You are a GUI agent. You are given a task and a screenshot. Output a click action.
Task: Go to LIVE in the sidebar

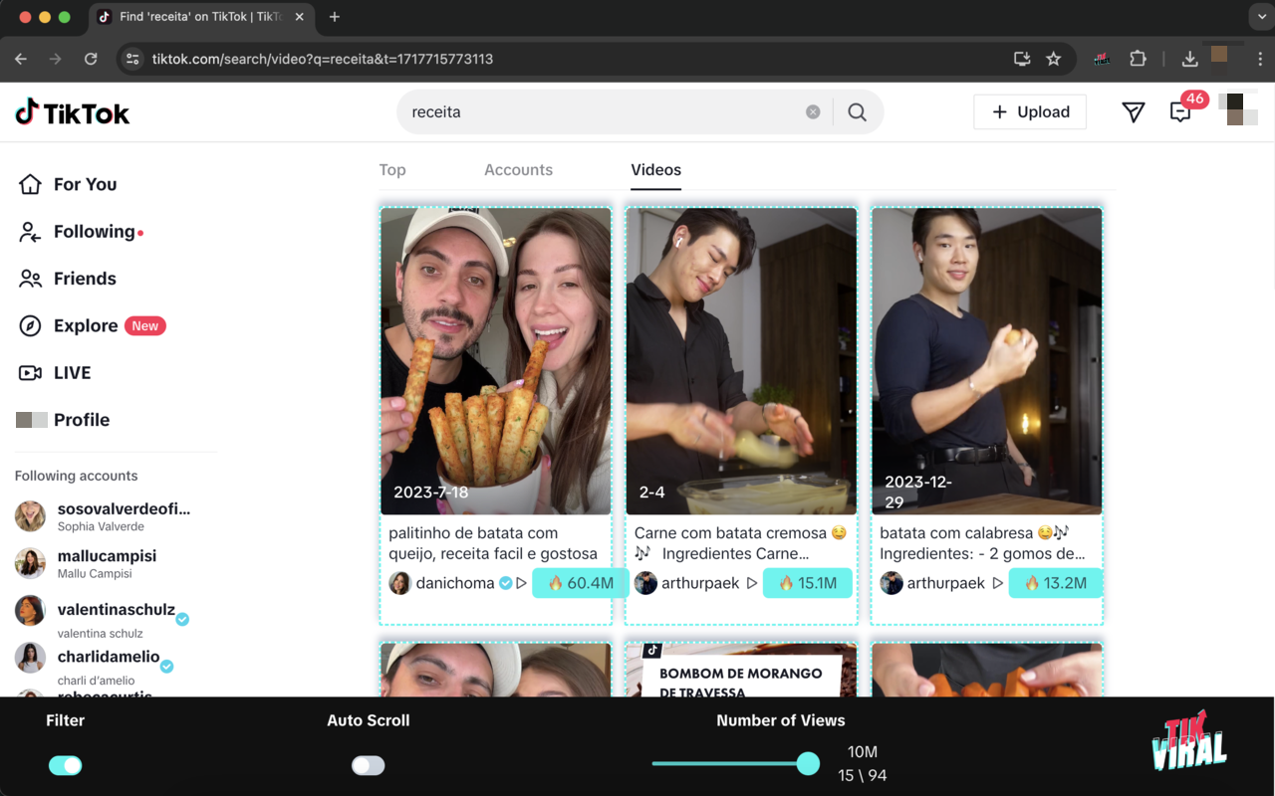click(x=72, y=373)
